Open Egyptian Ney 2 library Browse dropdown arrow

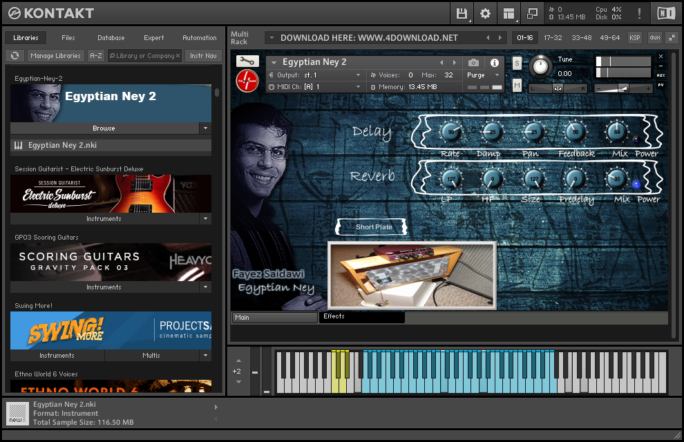point(205,128)
